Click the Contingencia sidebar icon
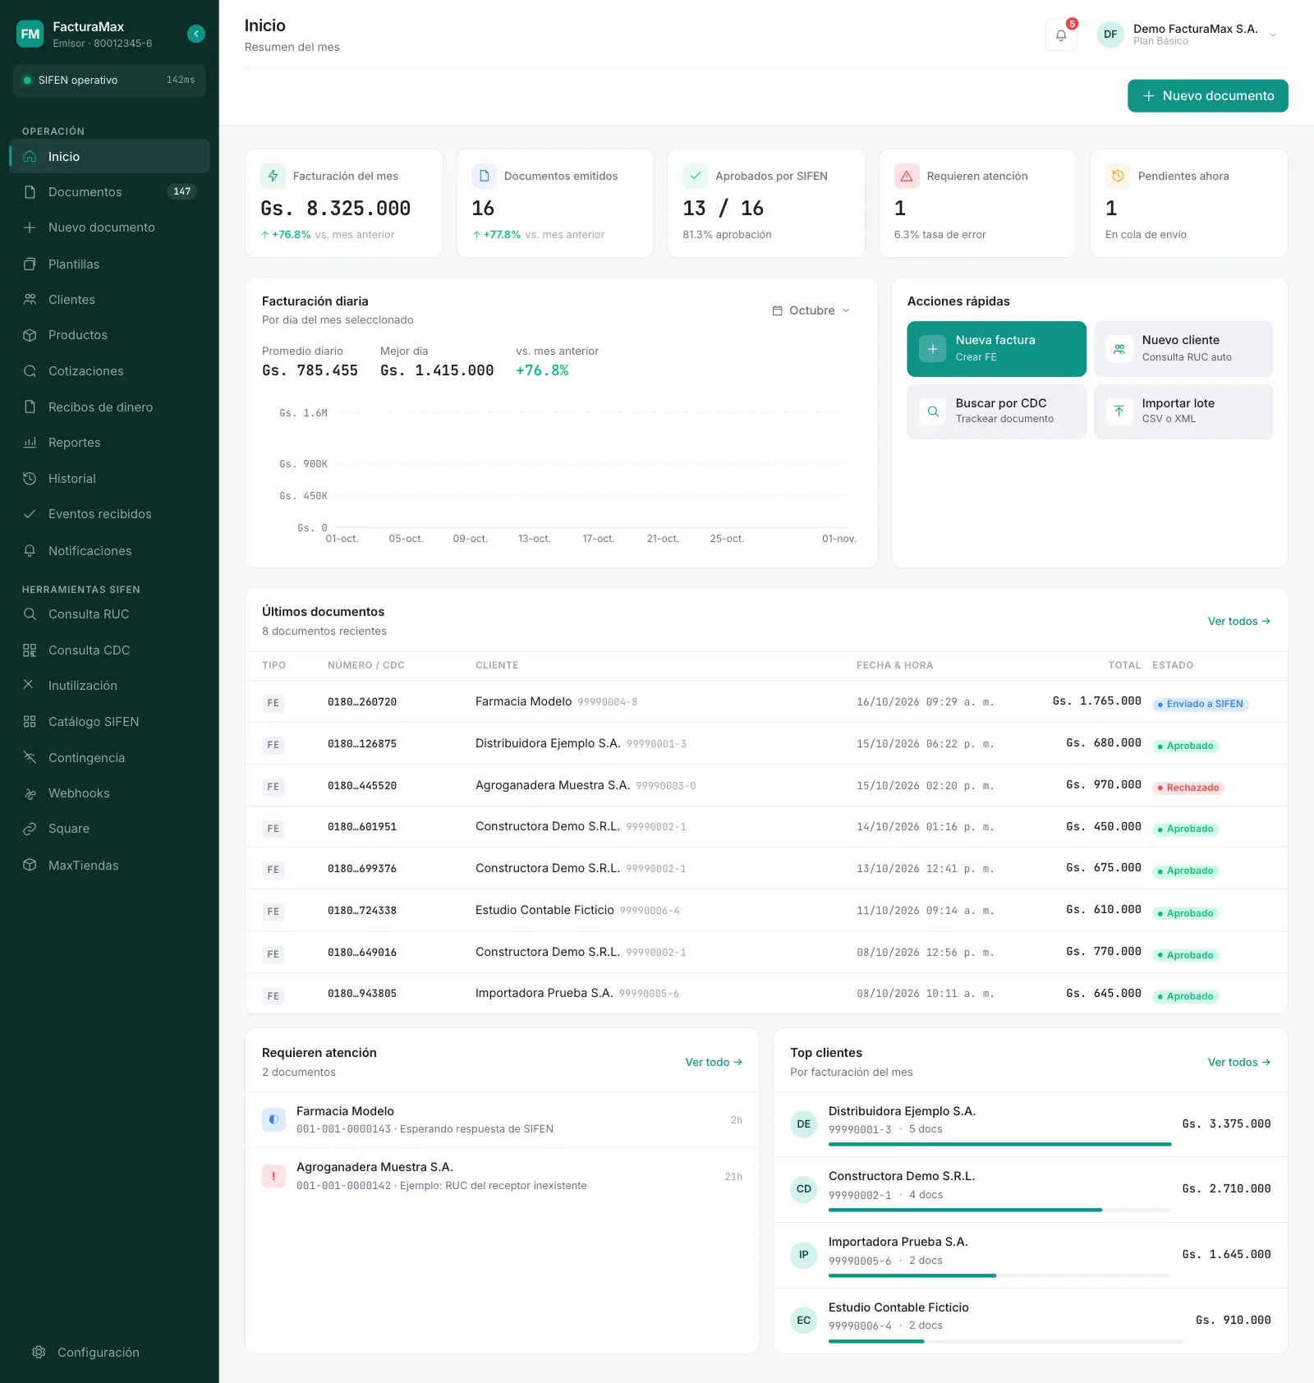 30,758
